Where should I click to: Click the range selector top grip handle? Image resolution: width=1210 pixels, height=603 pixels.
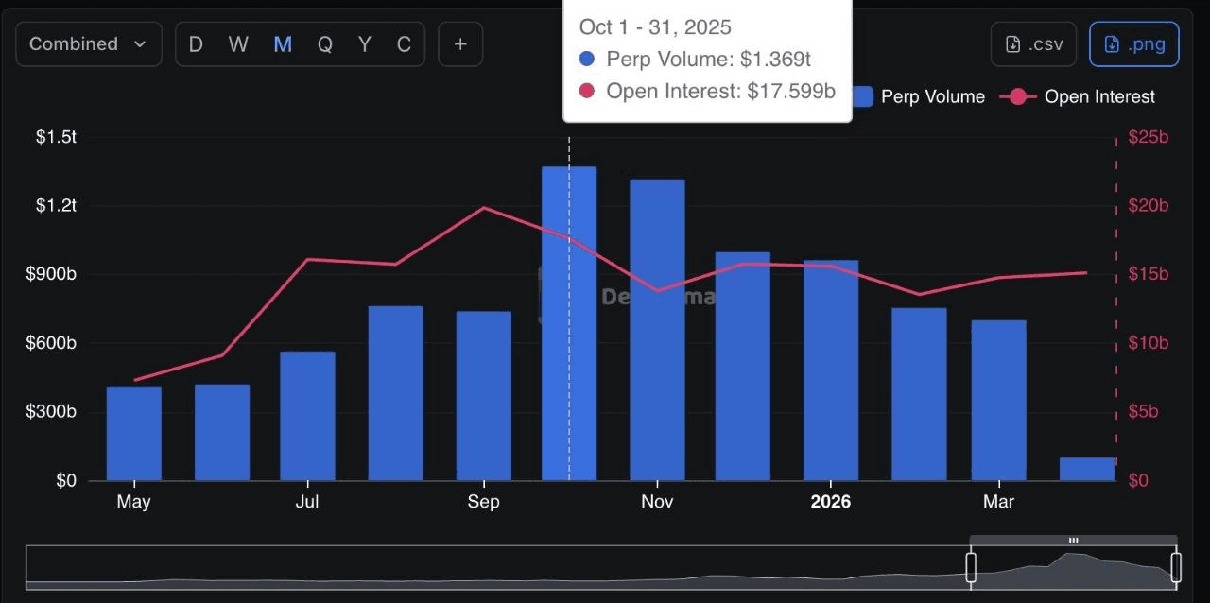pos(1073,541)
